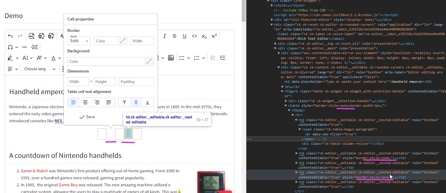Apply underline formatting

185,36
